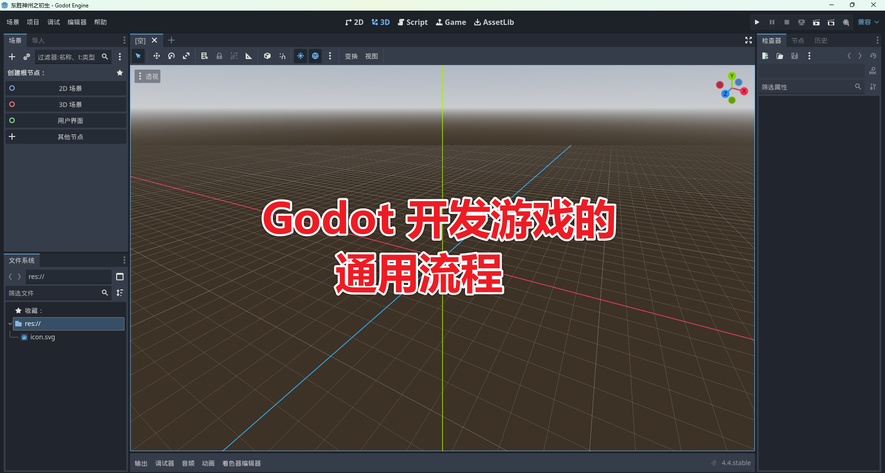Image resolution: width=885 pixels, height=473 pixels.
Task: Stop the running project
Action: pyautogui.click(x=787, y=22)
